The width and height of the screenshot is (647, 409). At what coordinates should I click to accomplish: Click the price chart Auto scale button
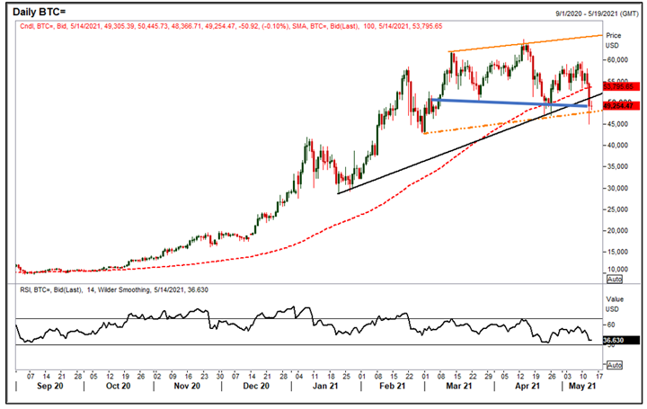pos(615,280)
